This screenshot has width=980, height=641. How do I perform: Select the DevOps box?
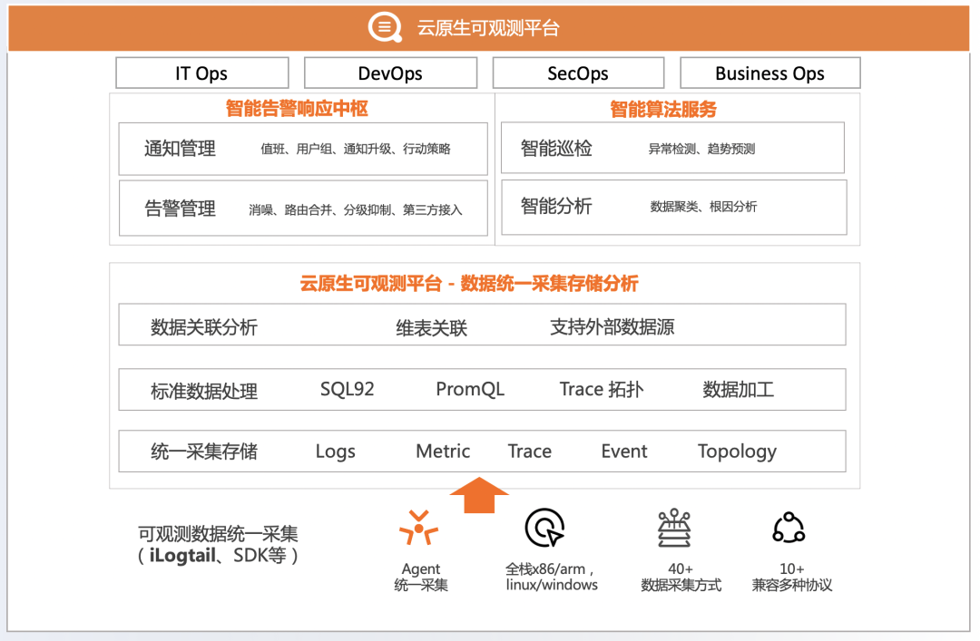click(390, 73)
